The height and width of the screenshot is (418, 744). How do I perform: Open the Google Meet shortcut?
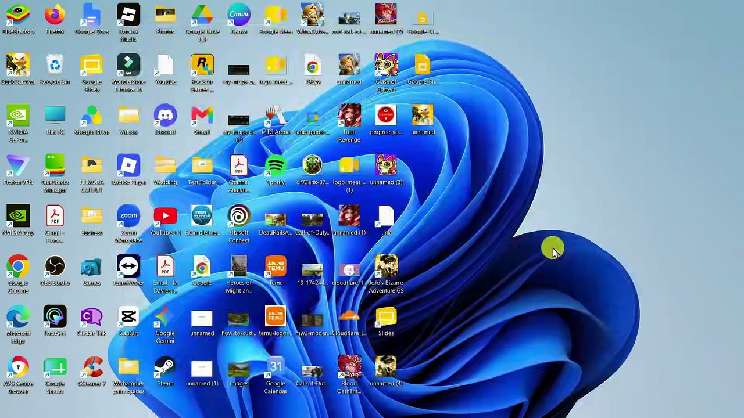(276, 15)
